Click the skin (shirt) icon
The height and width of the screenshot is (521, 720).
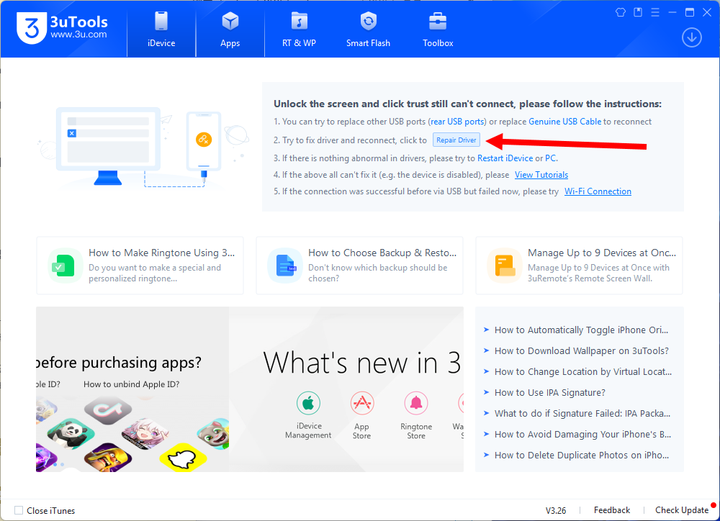(x=621, y=12)
